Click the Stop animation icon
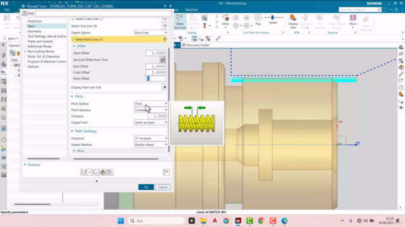 [247, 18]
